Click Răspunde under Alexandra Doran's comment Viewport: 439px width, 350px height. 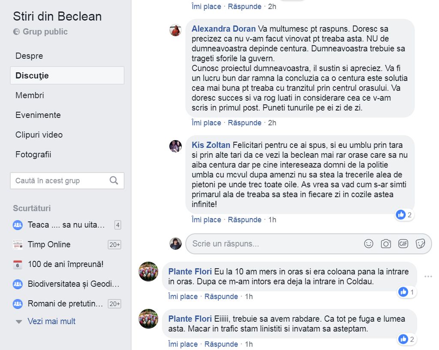click(244, 123)
